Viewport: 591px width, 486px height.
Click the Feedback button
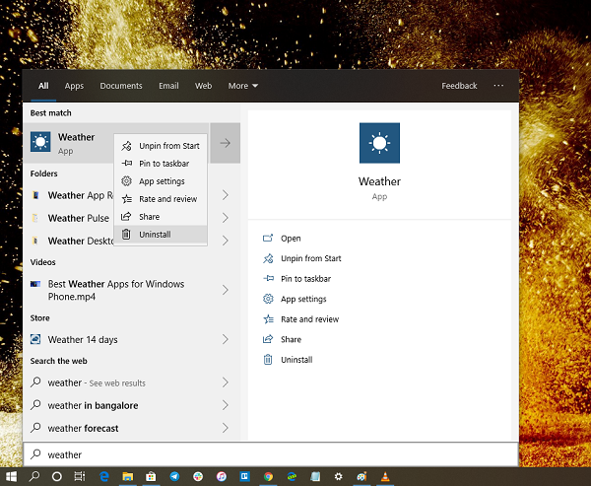click(x=459, y=86)
